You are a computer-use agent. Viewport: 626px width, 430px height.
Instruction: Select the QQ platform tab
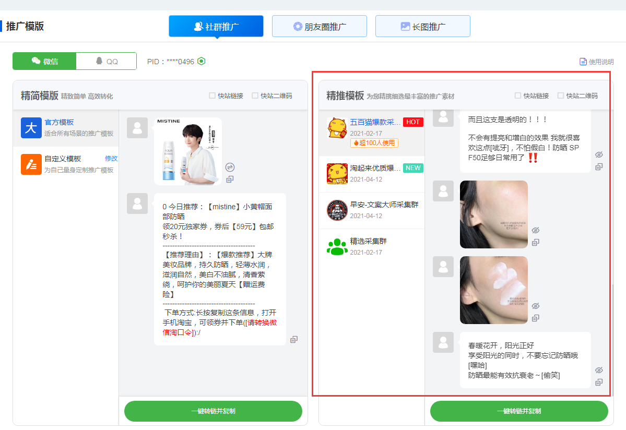tap(107, 61)
